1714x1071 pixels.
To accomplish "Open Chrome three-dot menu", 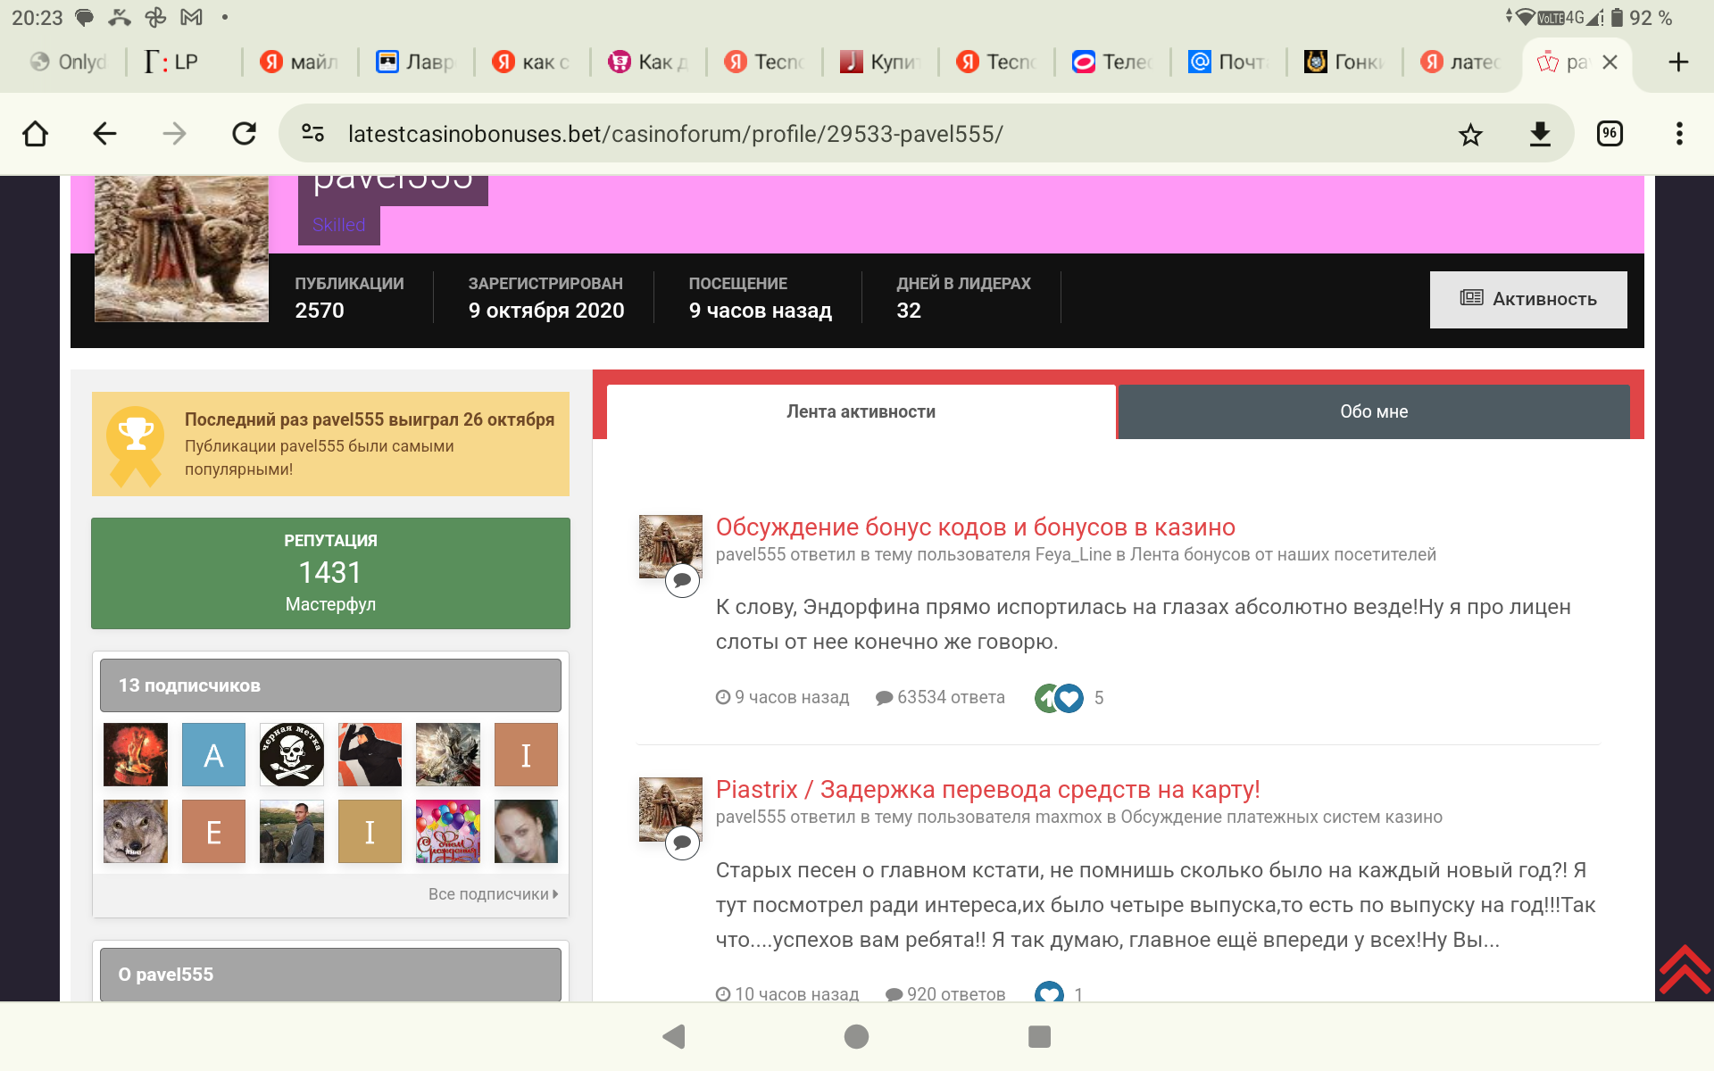I will point(1679,134).
